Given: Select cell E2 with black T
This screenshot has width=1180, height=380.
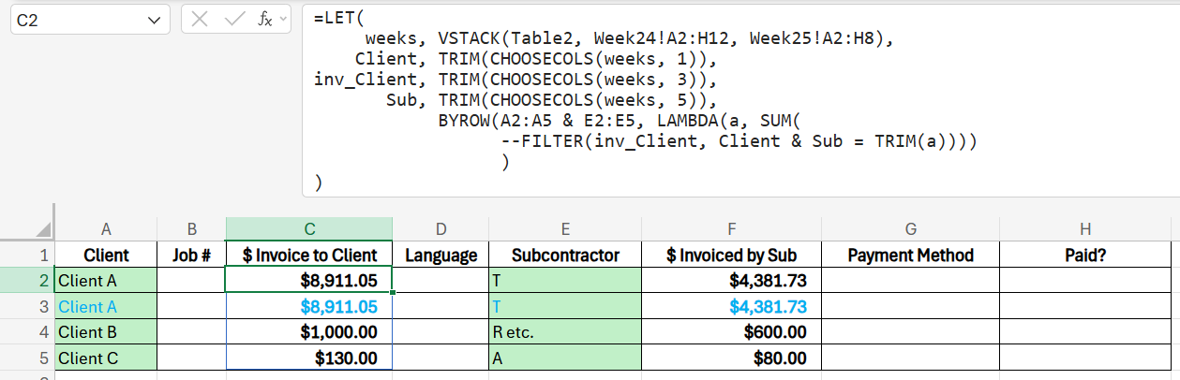Looking at the screenshot, I should pos(565,280).
